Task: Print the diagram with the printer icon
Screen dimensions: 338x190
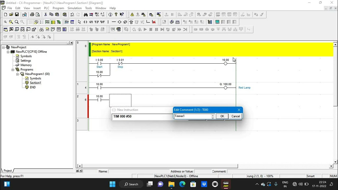Action: pos(32,15)
